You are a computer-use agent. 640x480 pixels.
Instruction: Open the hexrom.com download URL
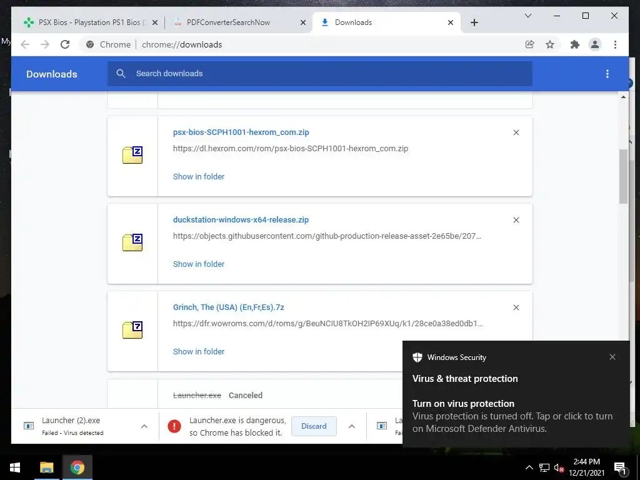tap(290, 149)
